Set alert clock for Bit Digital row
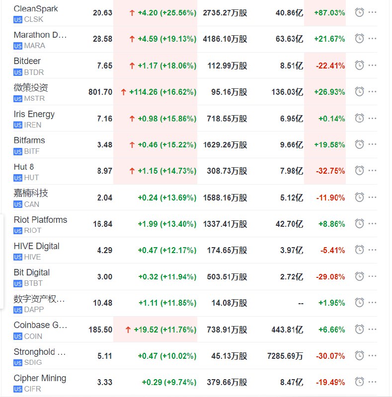Screen dimensions: 392x397 click(359, 276)
